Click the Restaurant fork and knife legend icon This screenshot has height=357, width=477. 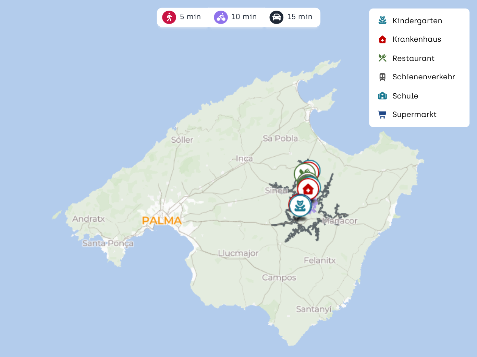click(382, 58)
